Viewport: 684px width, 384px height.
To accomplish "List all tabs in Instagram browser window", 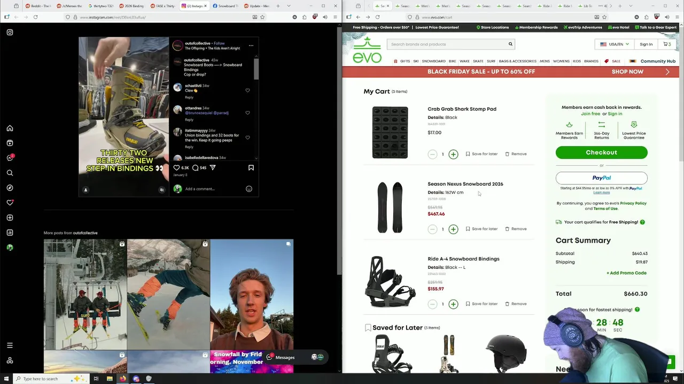I will 289,6.
